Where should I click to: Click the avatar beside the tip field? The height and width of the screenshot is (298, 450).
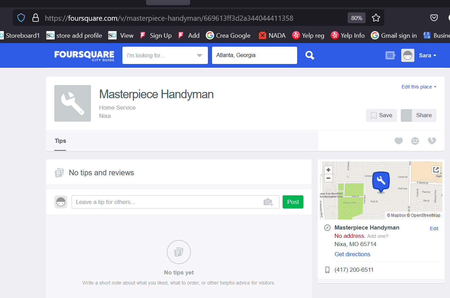coord(61,202)
